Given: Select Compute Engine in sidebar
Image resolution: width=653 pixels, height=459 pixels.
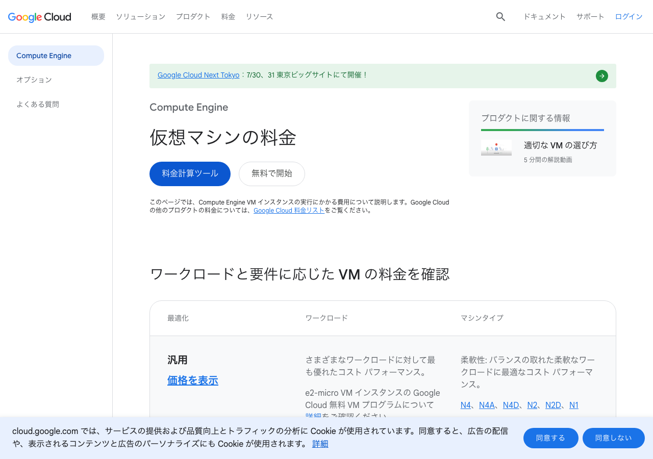Looking at the screenshot, I should [x=56, y=56].
